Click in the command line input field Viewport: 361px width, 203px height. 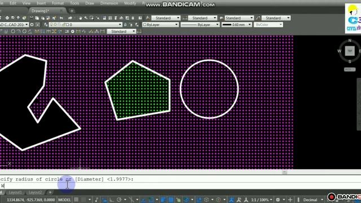180,186
